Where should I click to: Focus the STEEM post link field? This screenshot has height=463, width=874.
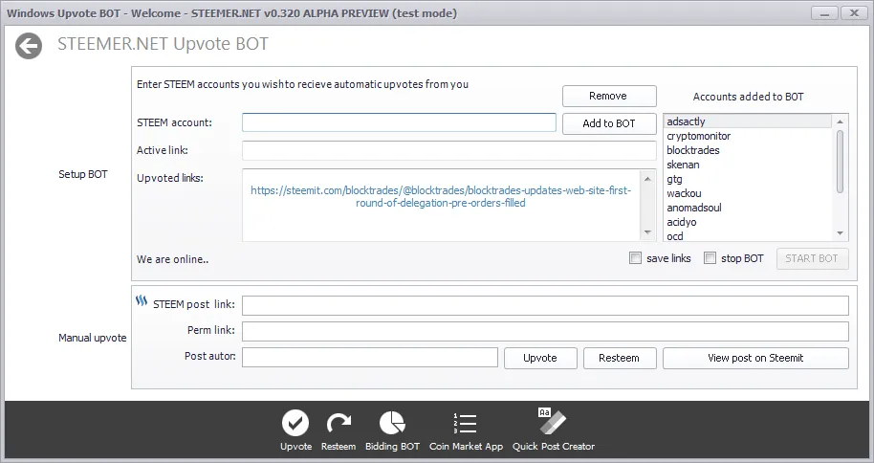545,306
